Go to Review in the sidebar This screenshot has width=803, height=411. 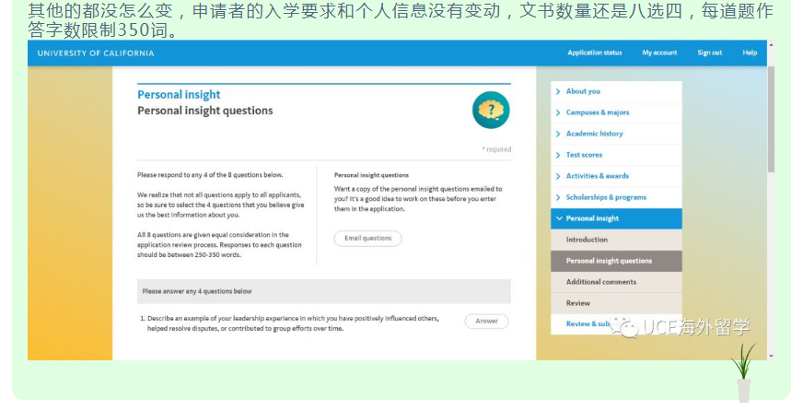[x=577, y=303]
